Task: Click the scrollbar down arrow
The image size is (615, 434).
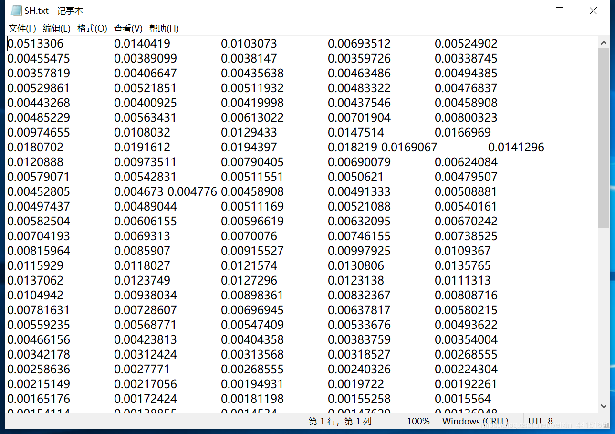Action: click(x=604, y=406)
